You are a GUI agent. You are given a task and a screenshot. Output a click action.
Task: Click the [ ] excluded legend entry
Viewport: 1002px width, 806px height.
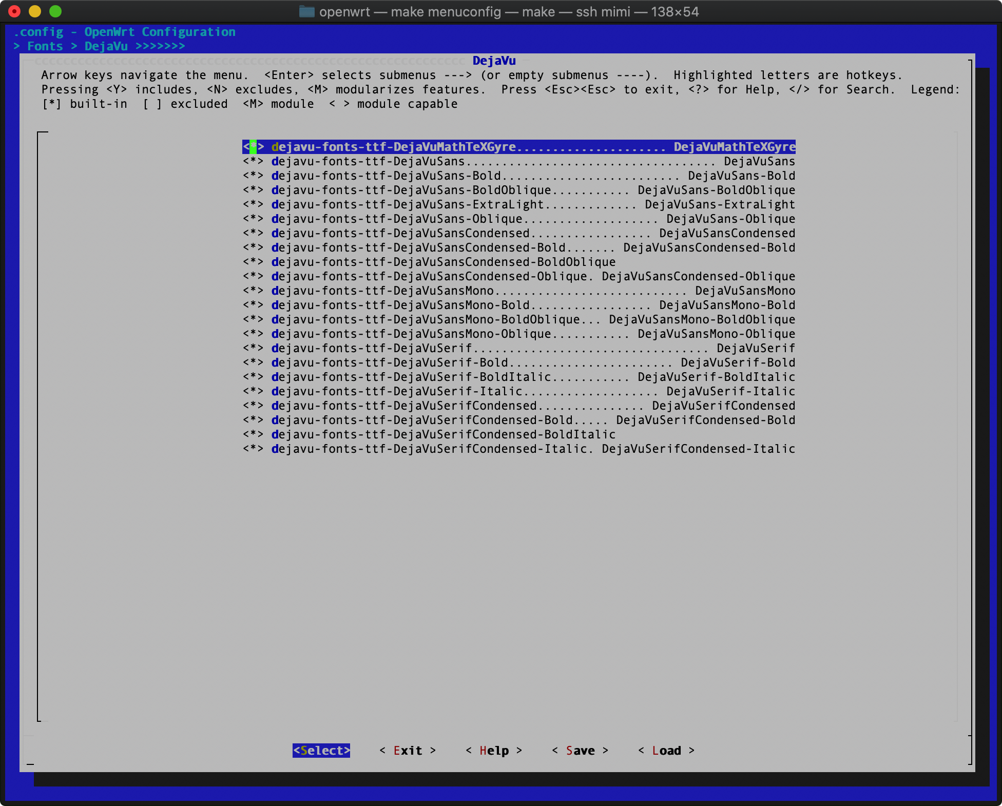coord(185,104)
